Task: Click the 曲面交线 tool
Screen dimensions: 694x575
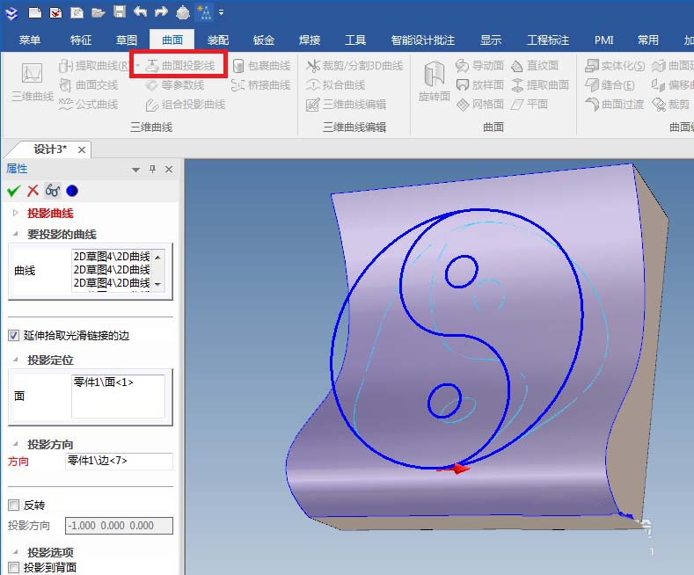Action: [x=89, y=85]
